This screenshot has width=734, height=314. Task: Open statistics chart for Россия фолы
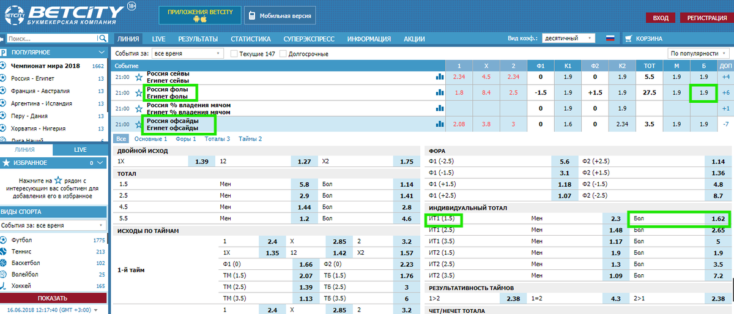(439, 93)
